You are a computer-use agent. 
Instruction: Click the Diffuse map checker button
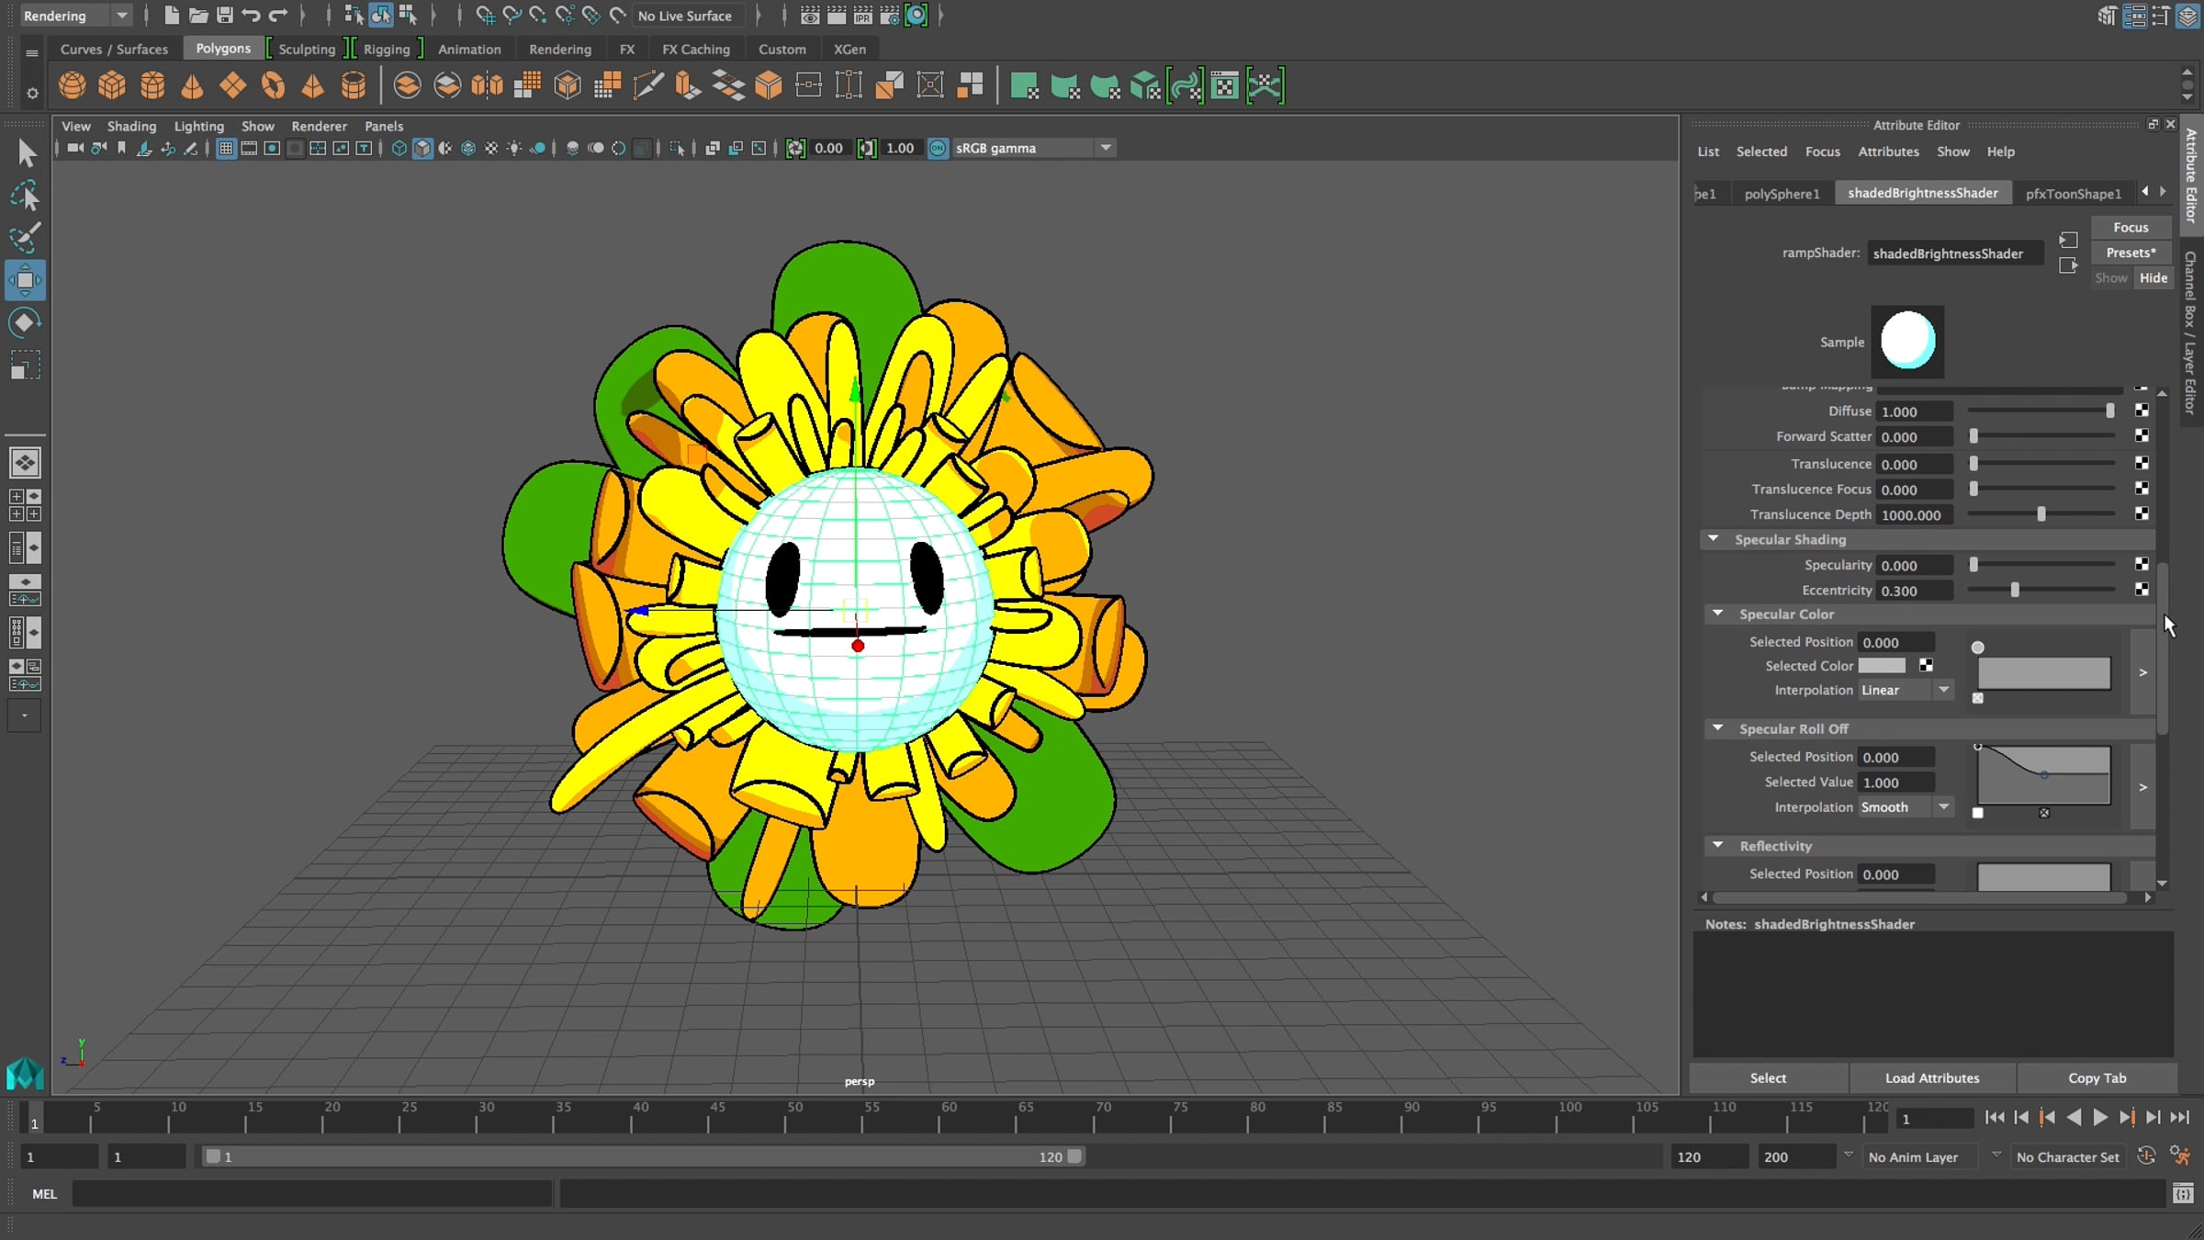click(2142, 411)
